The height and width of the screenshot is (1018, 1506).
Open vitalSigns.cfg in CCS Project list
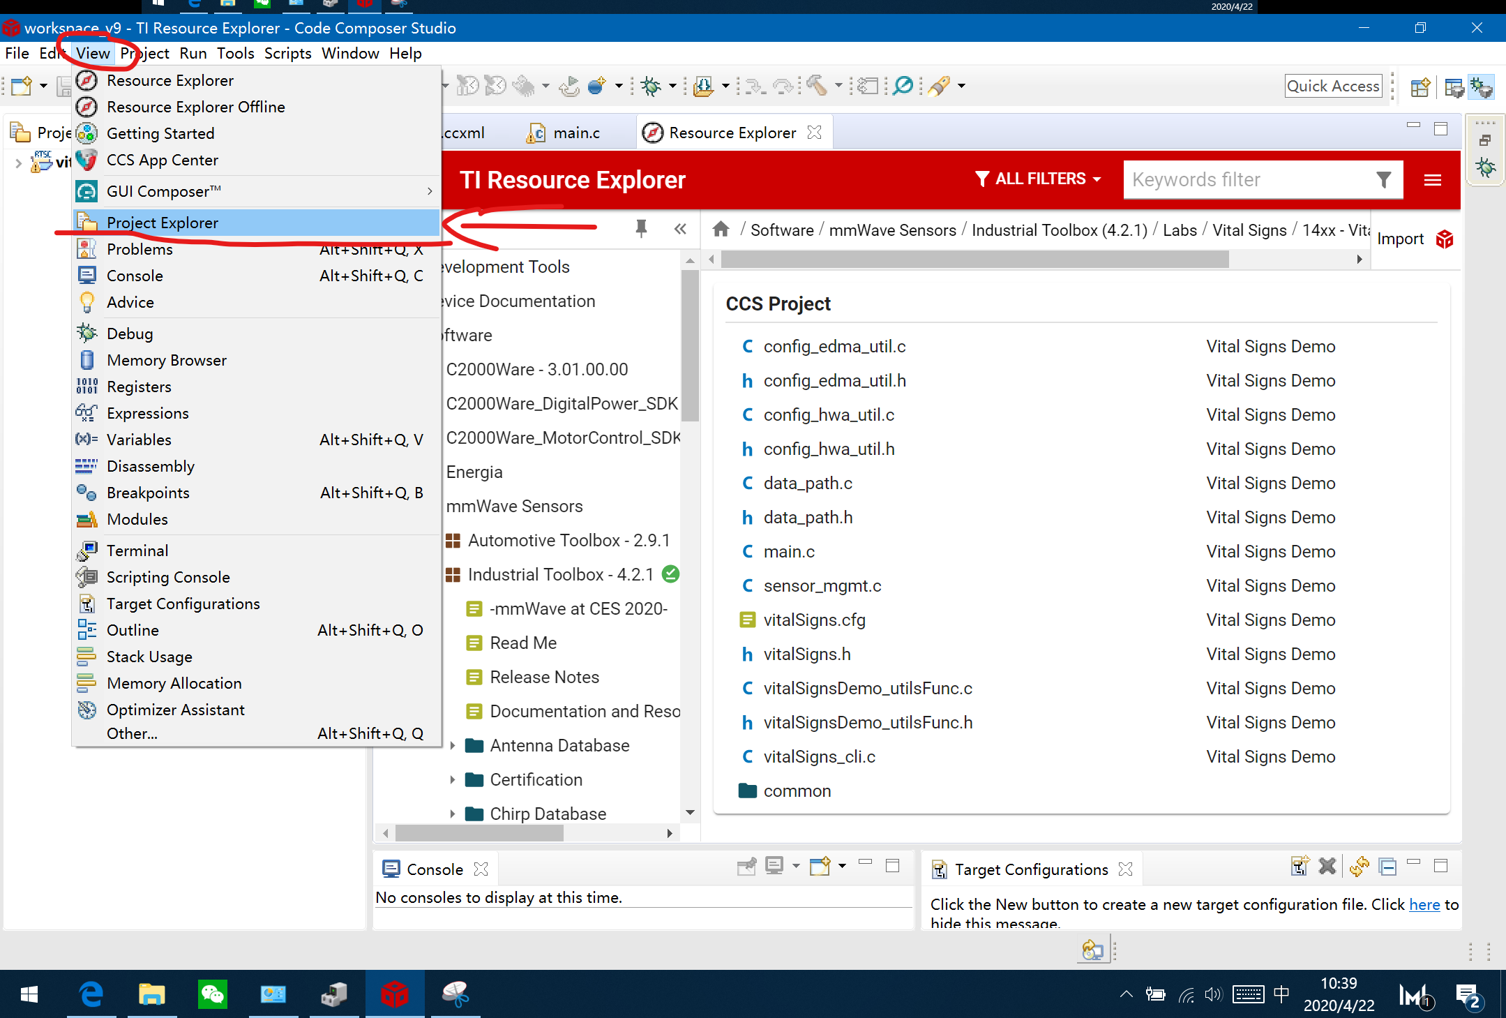pyautogui.click(x=814, y=620)
